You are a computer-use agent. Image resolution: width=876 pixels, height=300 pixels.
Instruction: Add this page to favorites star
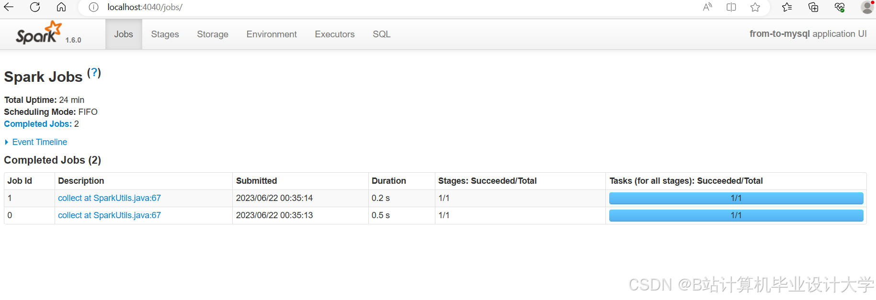pyautogui.click(x=755, y=7)
